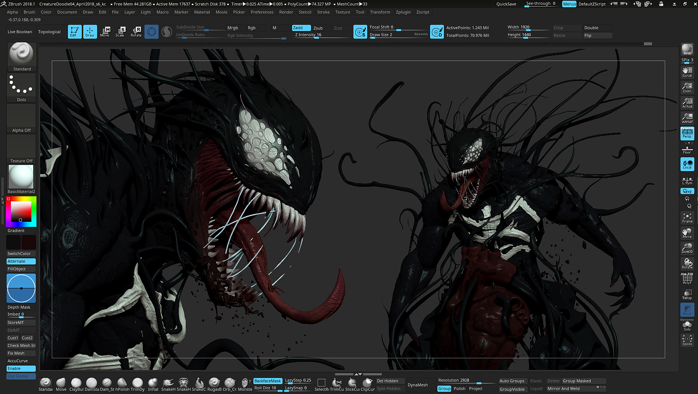Activate Edit mode icon
The height and width of the screenshot is (394, 698).
pyautogui.click(x=74, y=32)
